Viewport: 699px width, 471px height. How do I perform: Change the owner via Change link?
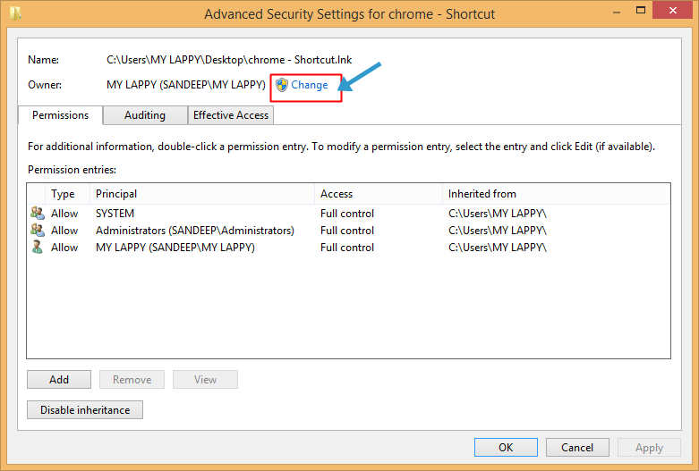click(x=310, y=85)
